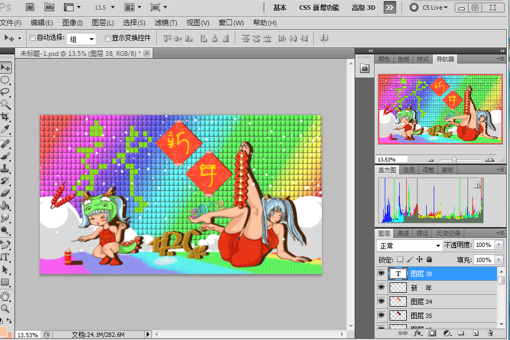
Task: Launch Adobe Bridge from Br icon
Action: point(30,7)
